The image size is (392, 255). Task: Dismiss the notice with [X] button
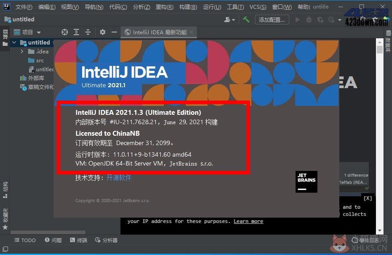368,198
